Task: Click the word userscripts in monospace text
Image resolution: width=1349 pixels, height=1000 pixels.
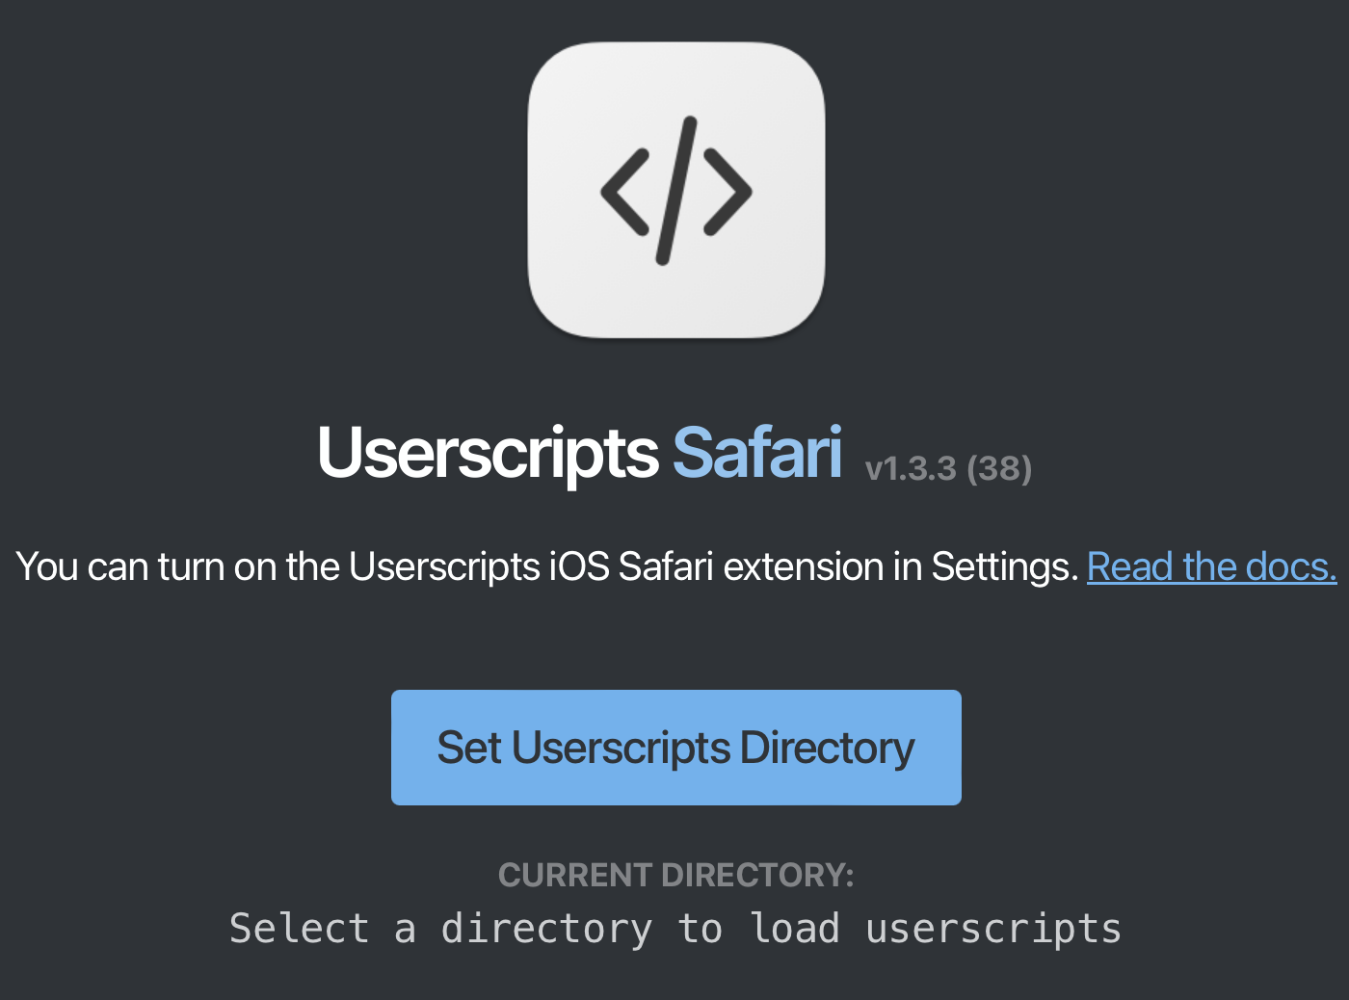Action: [993, 929]
